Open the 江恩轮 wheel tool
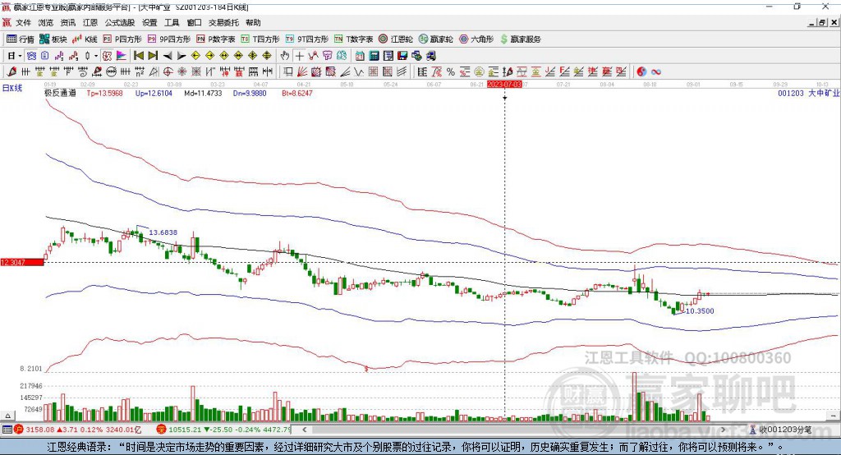 tap(396, 39)
